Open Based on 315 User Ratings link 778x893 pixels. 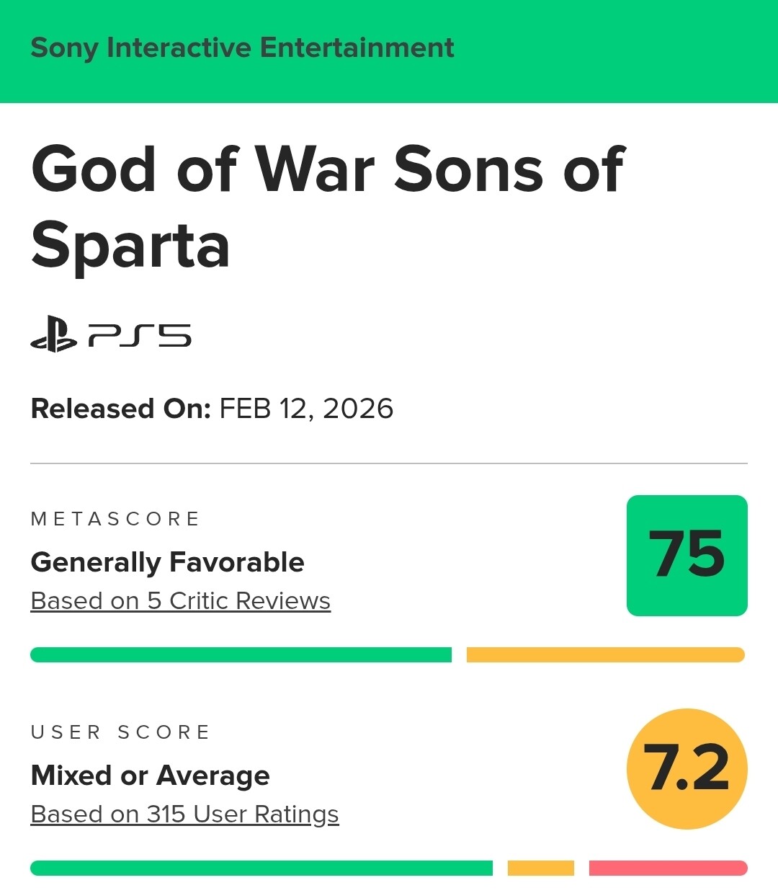click(x=184, y=814)
